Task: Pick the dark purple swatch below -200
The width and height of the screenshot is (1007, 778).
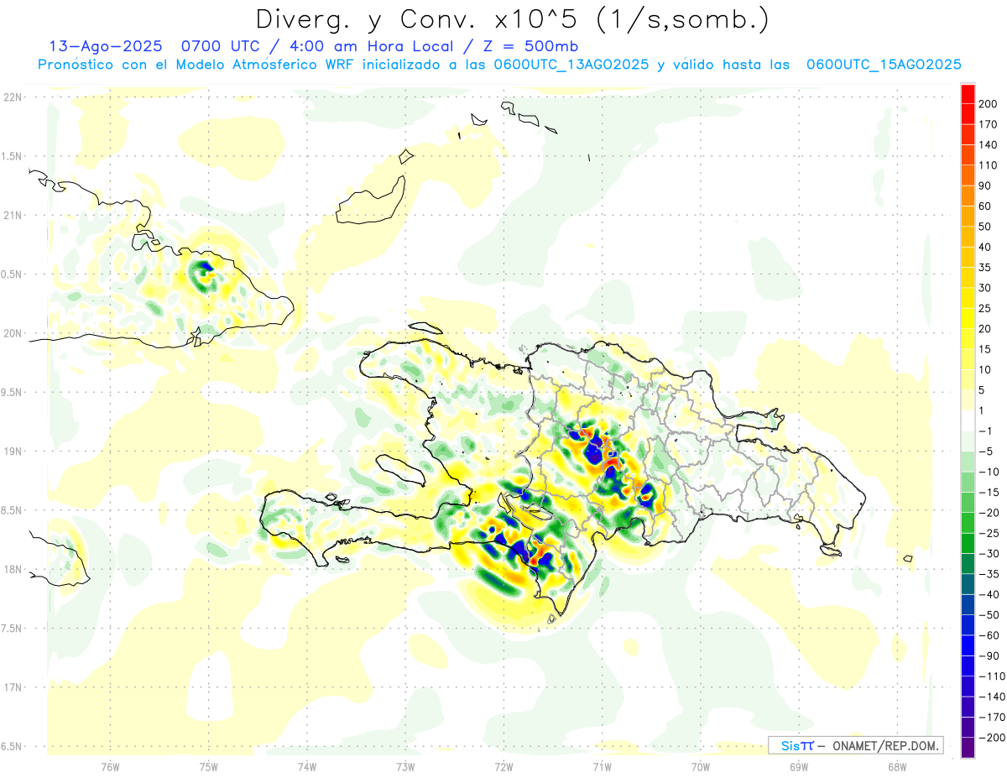Action: click(x=968, y=747)
